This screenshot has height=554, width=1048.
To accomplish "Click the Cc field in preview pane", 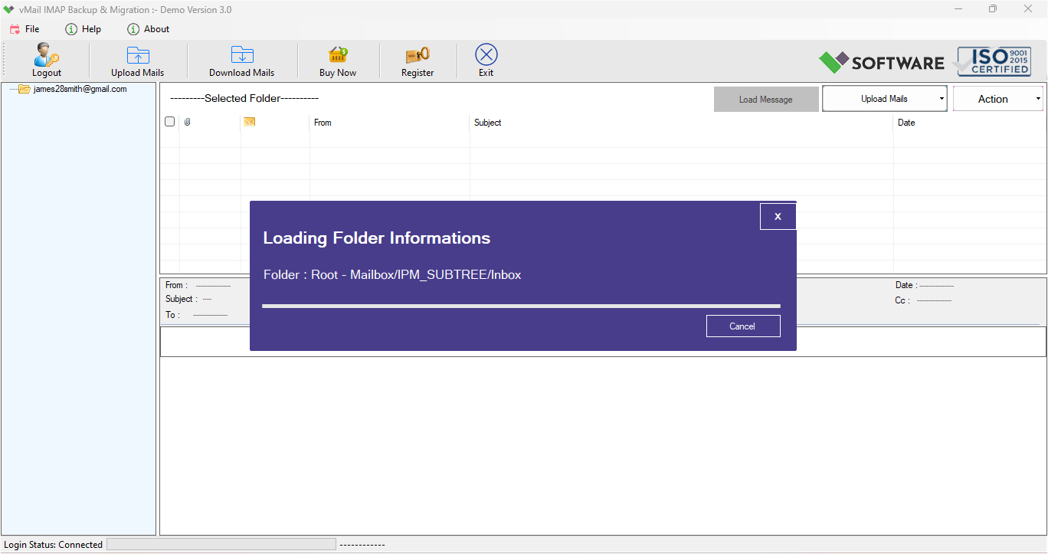I will click(923, 300).
